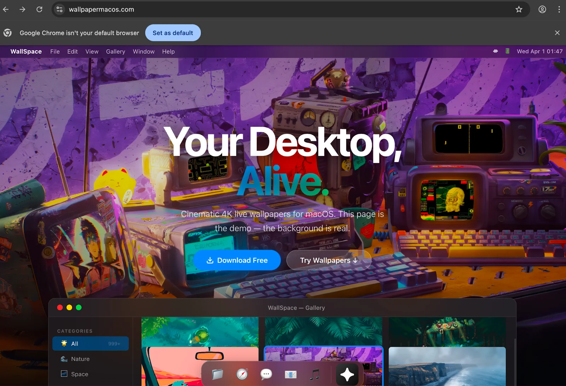Screen dimensions: 566x386
Task: Select the Nature category
Action: point(80,359)
